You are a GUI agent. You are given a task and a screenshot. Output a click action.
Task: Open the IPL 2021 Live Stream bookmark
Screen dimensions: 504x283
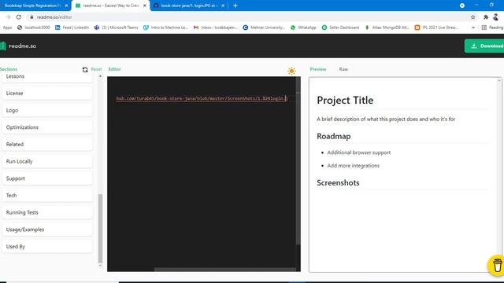pos(436,28)
